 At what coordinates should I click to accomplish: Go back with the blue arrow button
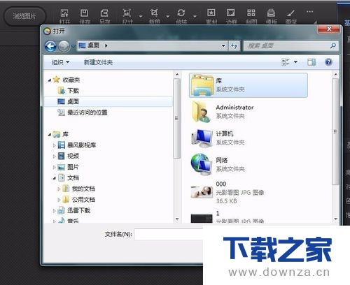click(50, 46)
